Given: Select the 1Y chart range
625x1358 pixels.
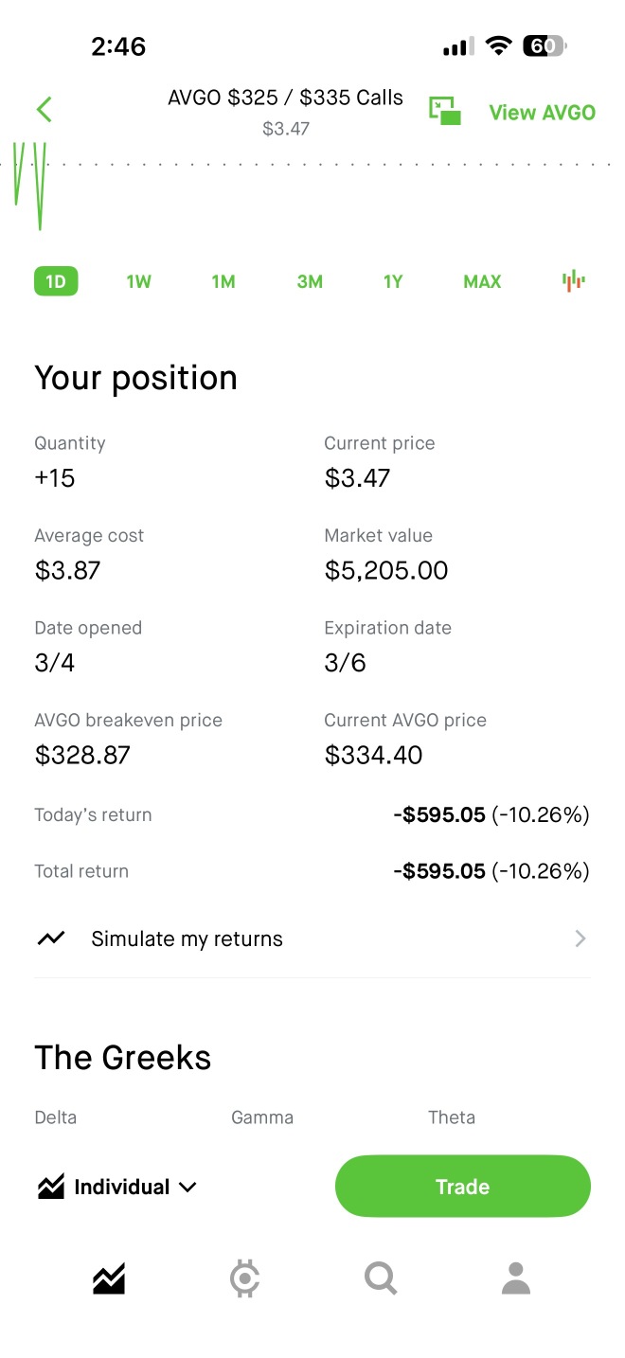Looking at the screenshot, I should (x=393, y=281).
